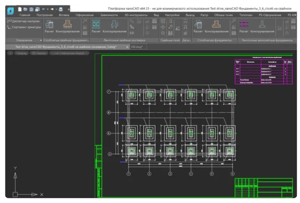This screenshot has height=203, width=300.
Task: Click the New document icon
Action: tap(20, 9)
